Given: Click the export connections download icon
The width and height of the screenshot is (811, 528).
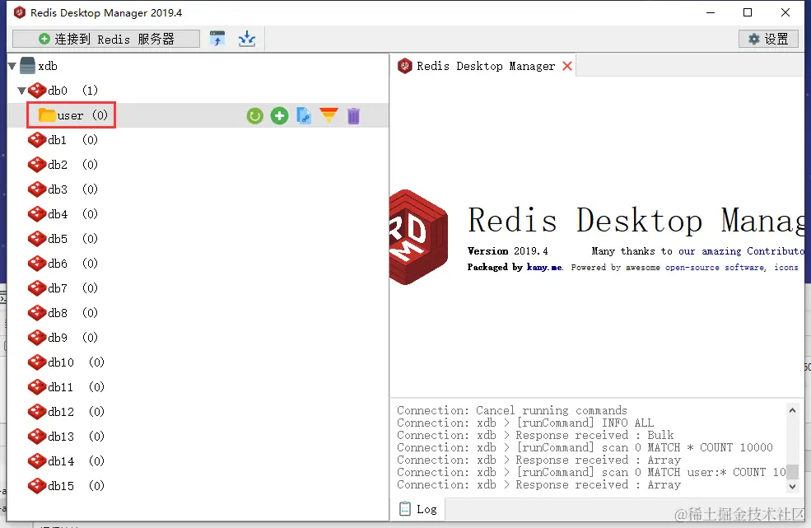Looking at the screenshot, I should click(x=247, y=39).
